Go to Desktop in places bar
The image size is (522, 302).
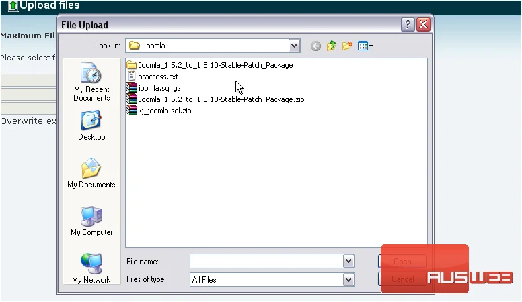pyautogui.click(x=91, y=126)
